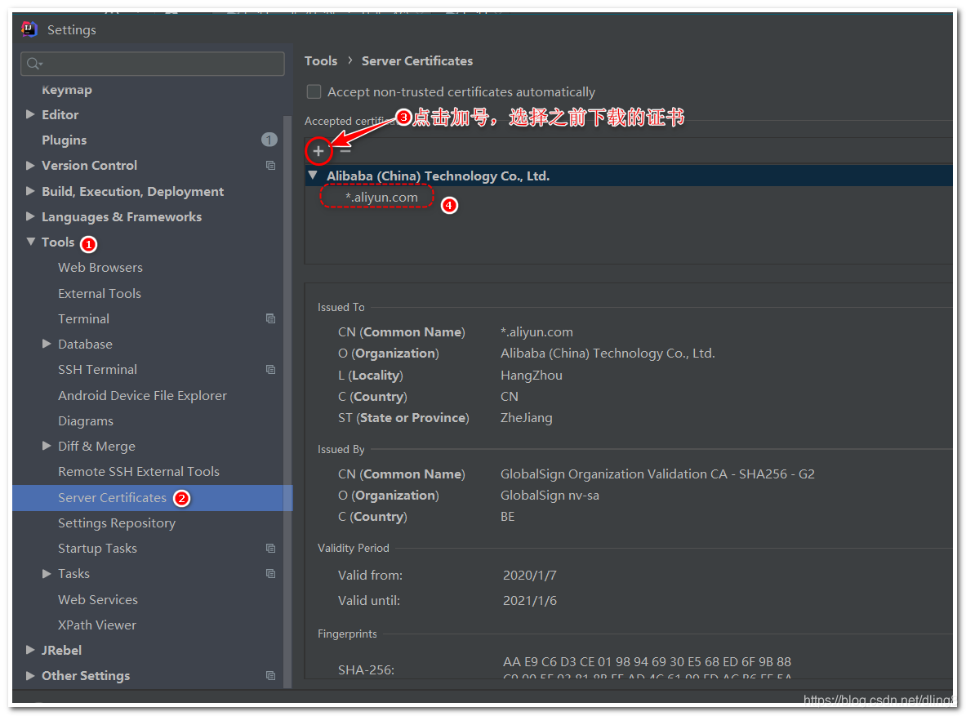
Task: Click the Terminal project-level icon
Action: (x=270, y=318)
